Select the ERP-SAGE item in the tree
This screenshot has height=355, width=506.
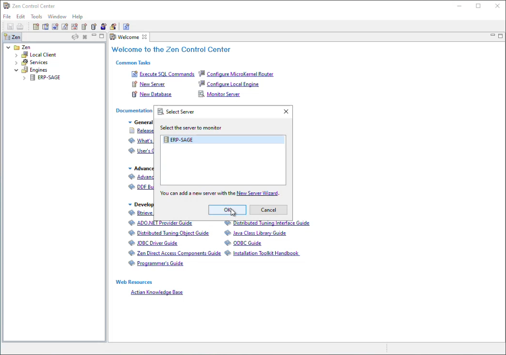(49, 77)
